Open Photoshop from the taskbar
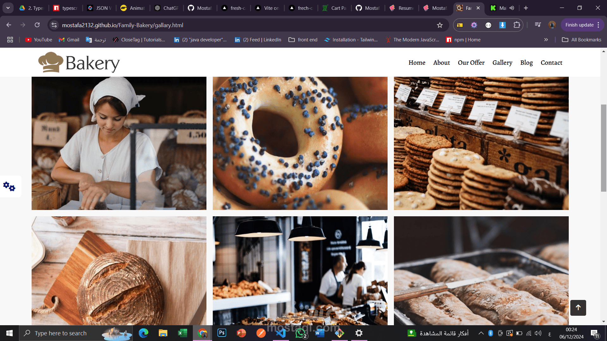 (222, 333)
